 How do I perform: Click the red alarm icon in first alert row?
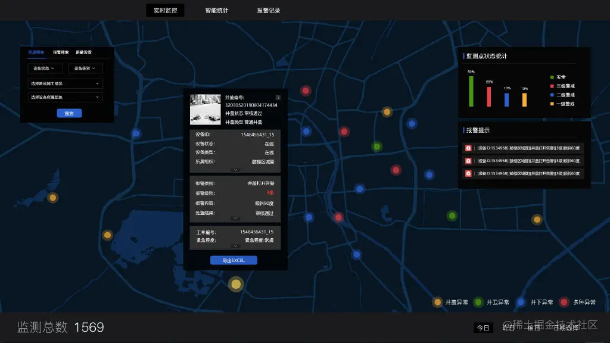click(468, 148)
